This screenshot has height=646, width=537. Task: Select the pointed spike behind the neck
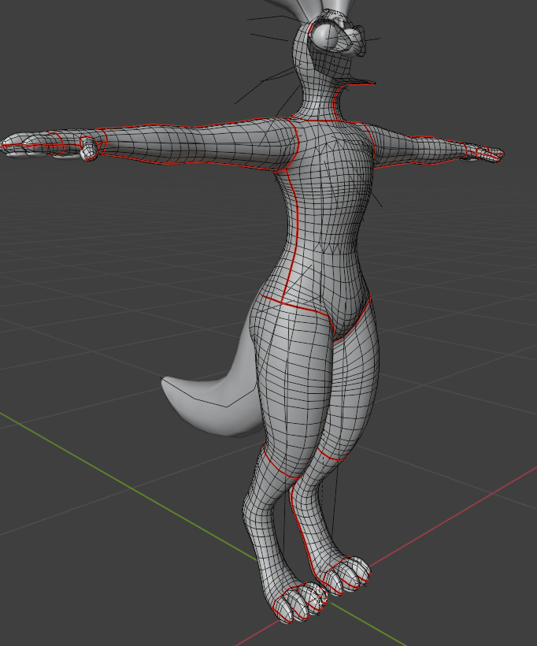pyautogui.click(x=364, y=80)
